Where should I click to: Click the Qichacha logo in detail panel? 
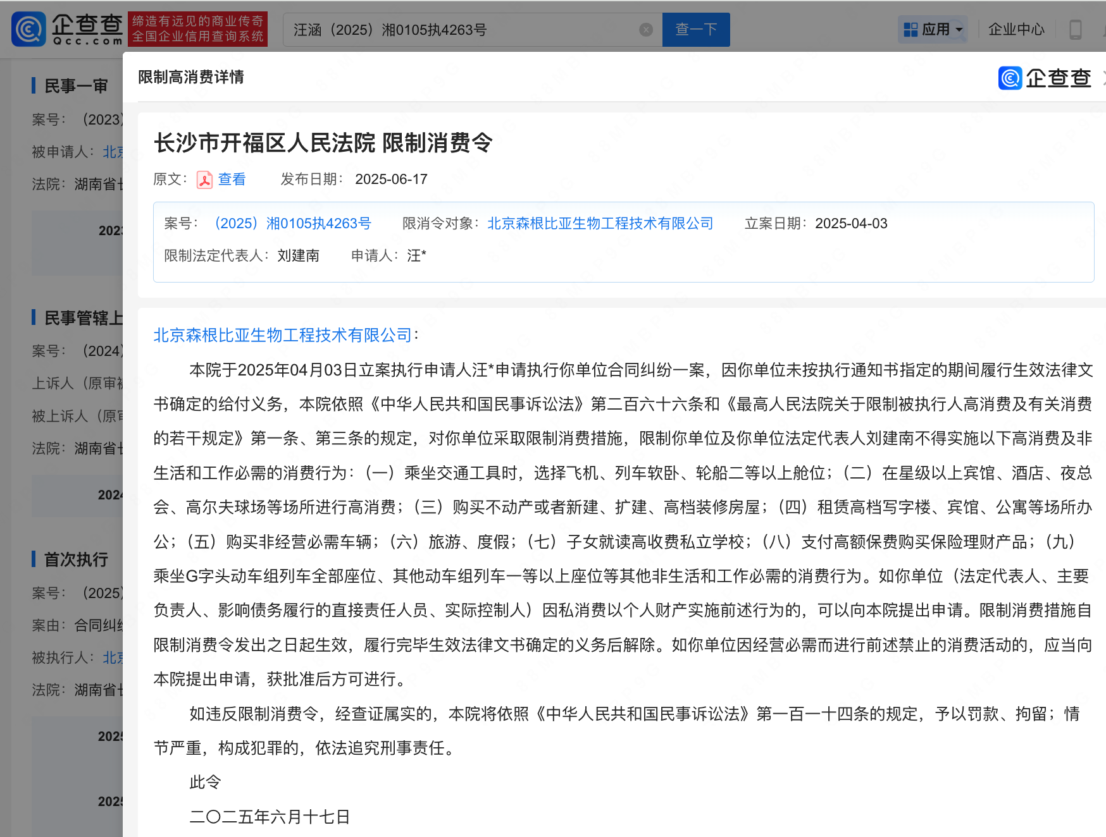(x=1045, y=78)
